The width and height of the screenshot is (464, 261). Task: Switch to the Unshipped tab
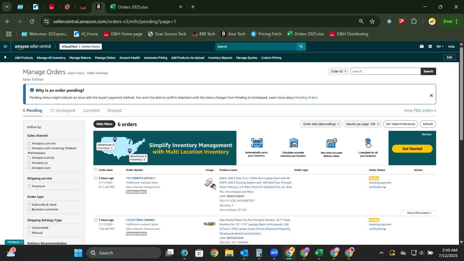[x=63, y=110]
